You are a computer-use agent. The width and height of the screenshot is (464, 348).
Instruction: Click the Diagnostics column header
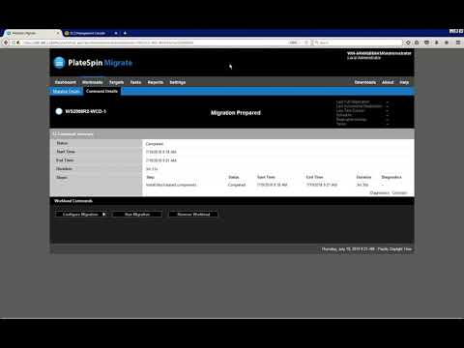pos(391,177)
